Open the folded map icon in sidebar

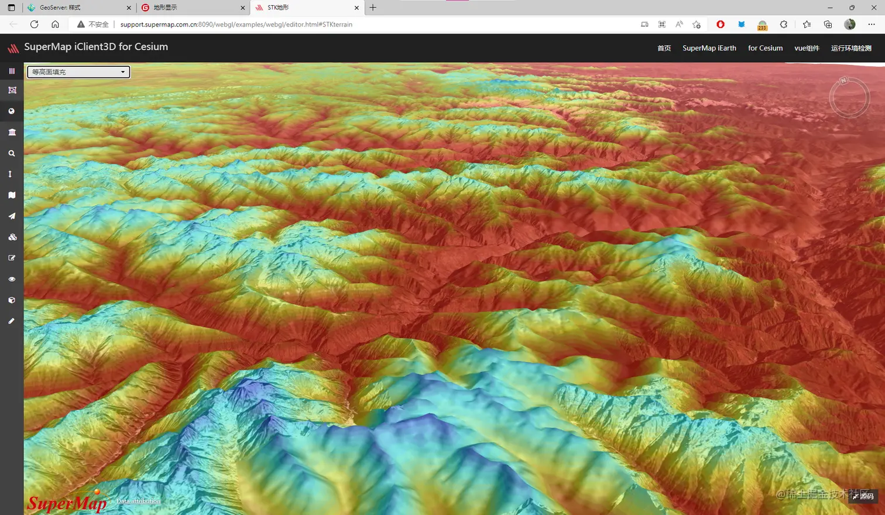pyautogui.click(x=12, y=195)
